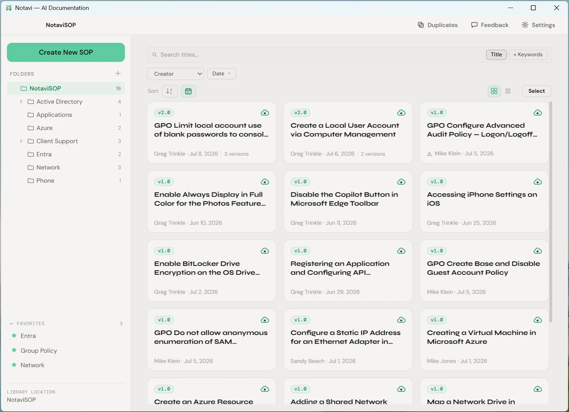Open the Network favorite

(33, 365)
